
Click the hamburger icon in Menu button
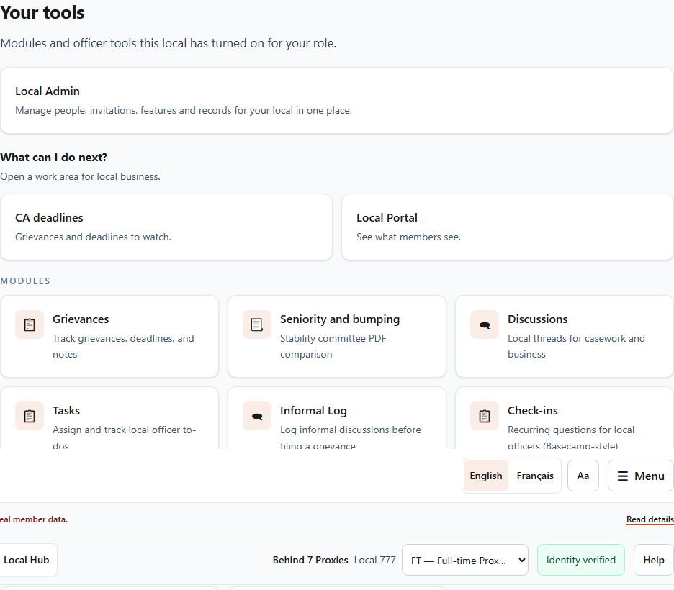(622, 476)
